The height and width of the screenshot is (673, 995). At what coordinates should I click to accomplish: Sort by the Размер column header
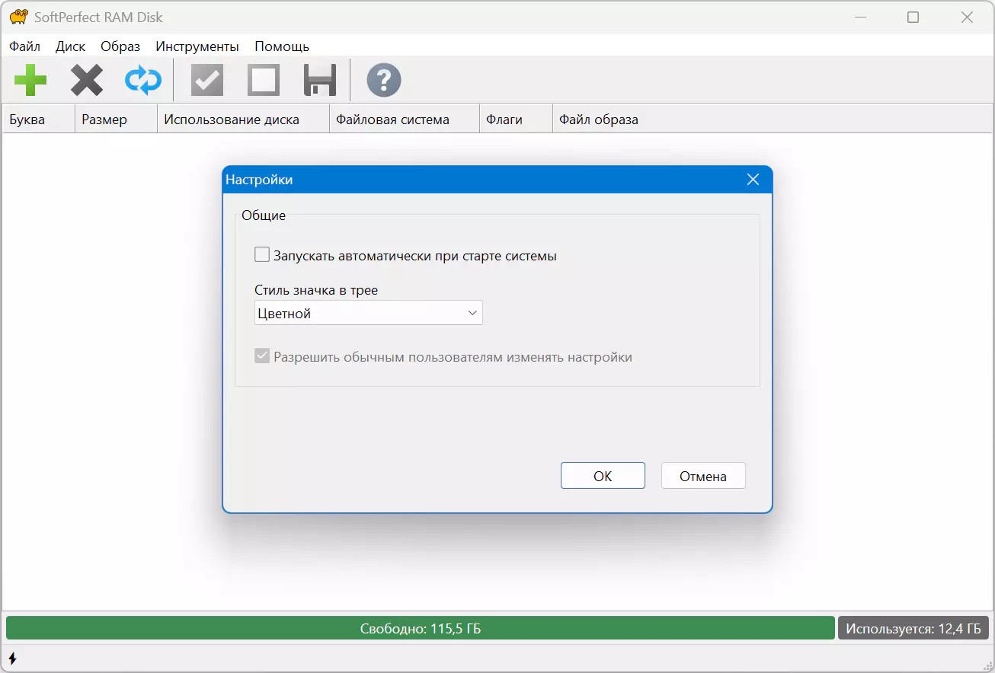point(116,120)
